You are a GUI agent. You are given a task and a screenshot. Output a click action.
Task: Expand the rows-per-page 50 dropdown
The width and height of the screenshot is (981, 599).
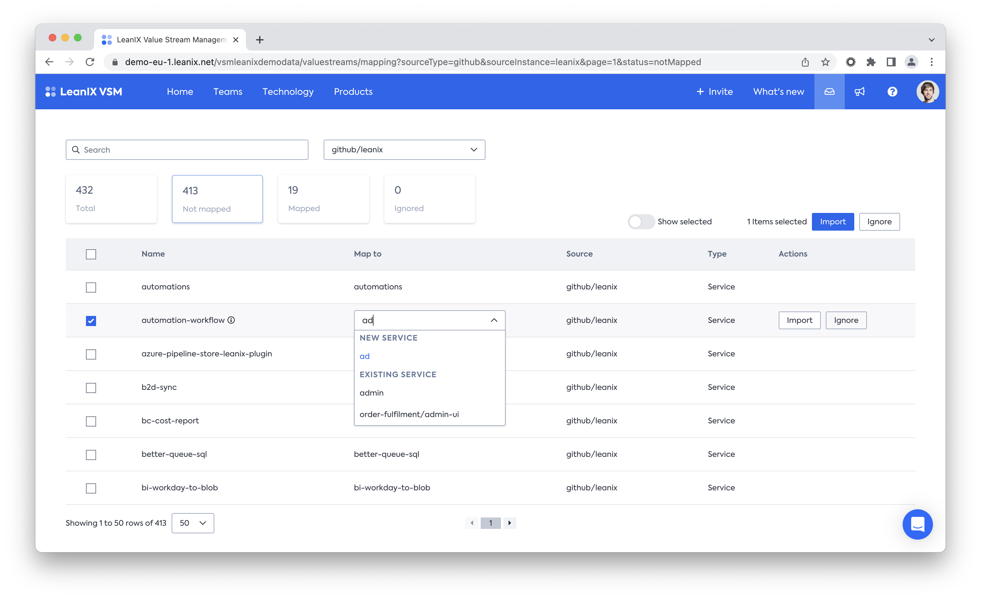[x=193, y=523]
